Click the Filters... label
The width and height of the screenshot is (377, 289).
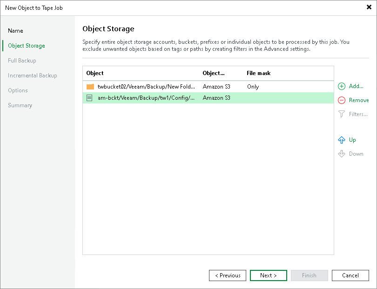[x=358, y=114]
